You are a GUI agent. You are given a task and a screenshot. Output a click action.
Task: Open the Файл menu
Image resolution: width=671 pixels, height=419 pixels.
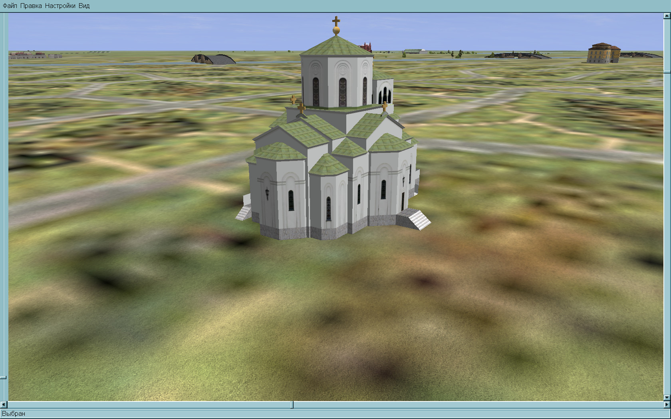tap(10, 6)
